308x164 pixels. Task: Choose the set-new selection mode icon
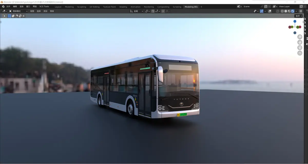pyautogui.click(x=10, y=16)
